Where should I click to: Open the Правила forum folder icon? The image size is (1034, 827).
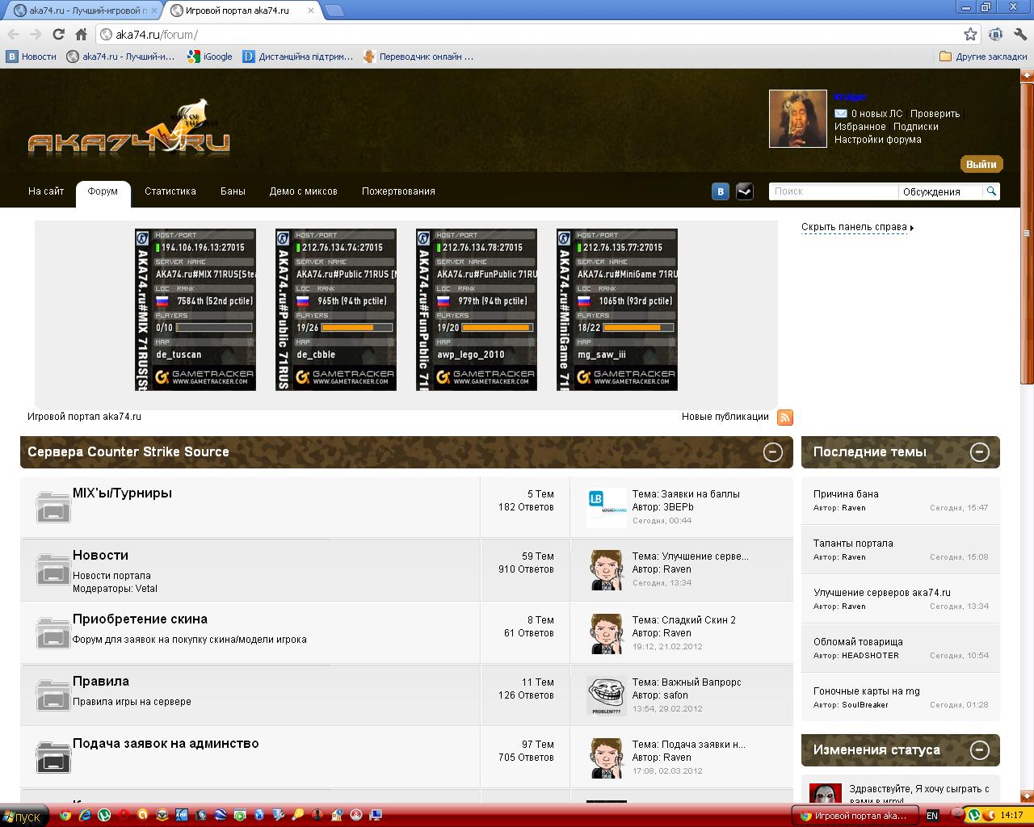[53, 695]
